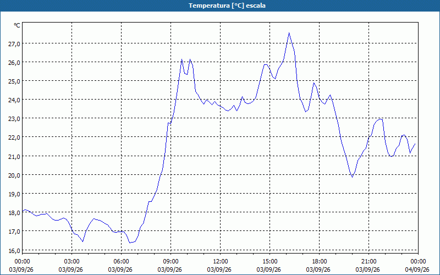Select the °C unit label on the axis
Image resolution: width=440 pixels, height=275 pixels.
click(x=17, y=25)
